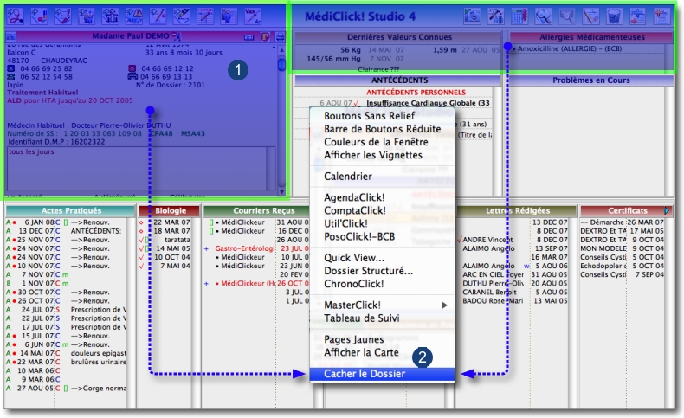Select Insuffisance Cardiaque Globale antecedent
Viewport: 684px width, 418px height.
(428, 103)
